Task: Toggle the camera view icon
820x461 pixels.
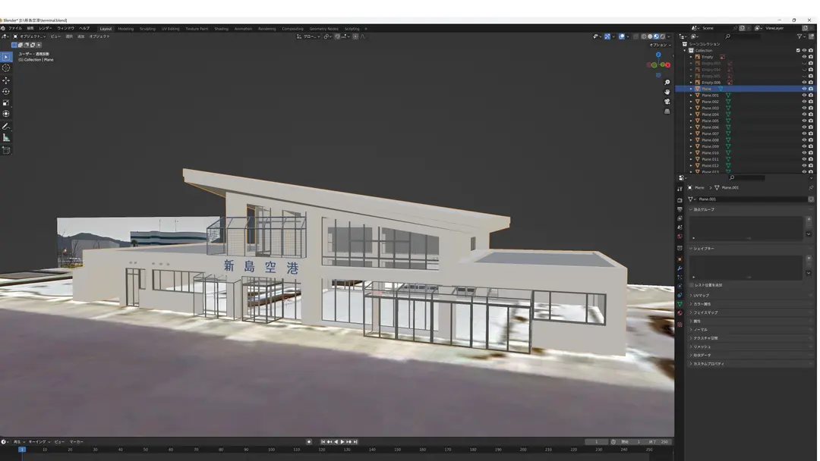Action: point(667,102)
